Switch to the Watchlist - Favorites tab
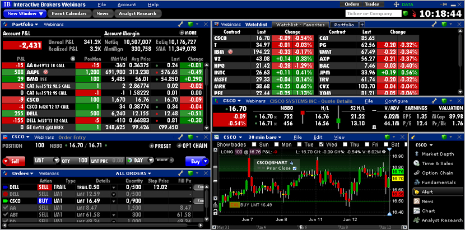The width and height of the screenshot is (465, 230). [x=300, y=25]
